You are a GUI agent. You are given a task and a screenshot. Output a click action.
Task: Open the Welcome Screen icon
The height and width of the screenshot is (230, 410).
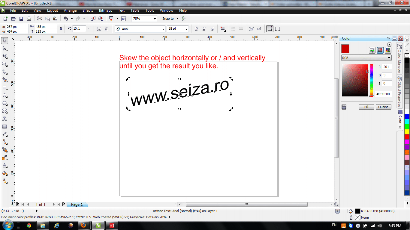click(x=123, y=19)
